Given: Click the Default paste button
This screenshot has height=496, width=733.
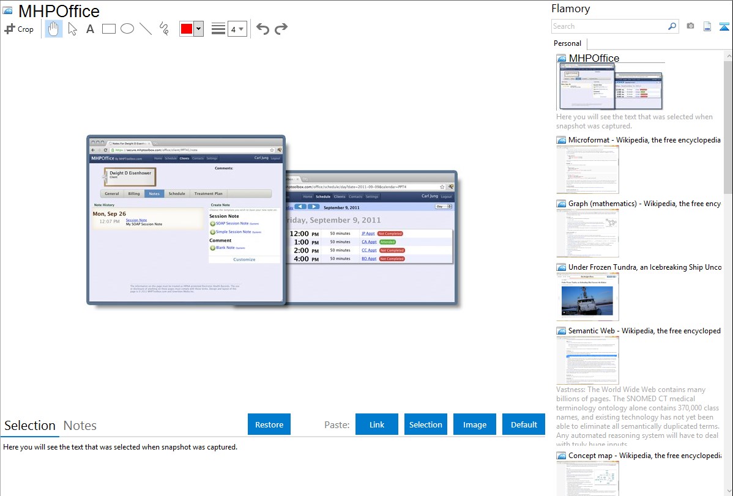Looking at the screenshot, I should [524, 424].
